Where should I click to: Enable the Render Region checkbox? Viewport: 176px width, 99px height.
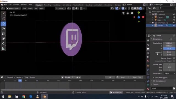coord(174,58)
